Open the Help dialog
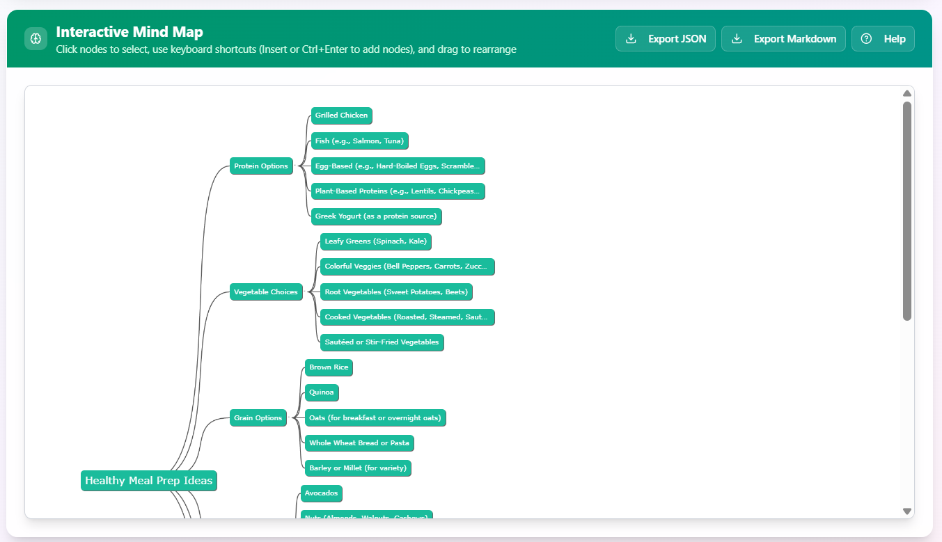 point(883,38)
